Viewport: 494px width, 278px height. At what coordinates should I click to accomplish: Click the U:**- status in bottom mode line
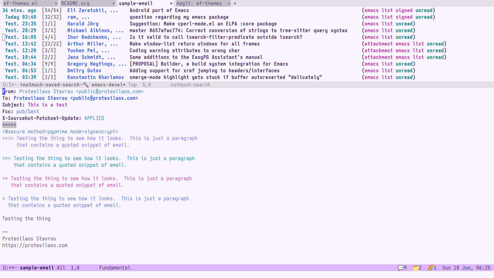[x=10, y=268]
